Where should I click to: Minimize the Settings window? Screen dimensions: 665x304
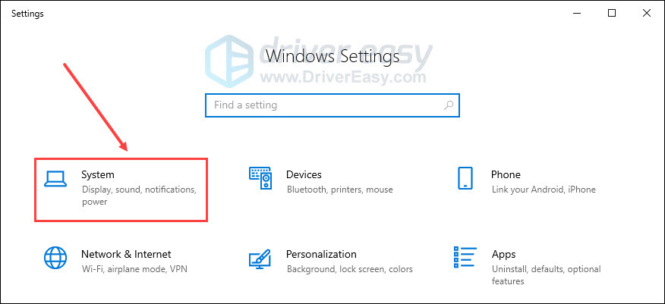click(x=576, y=13)
